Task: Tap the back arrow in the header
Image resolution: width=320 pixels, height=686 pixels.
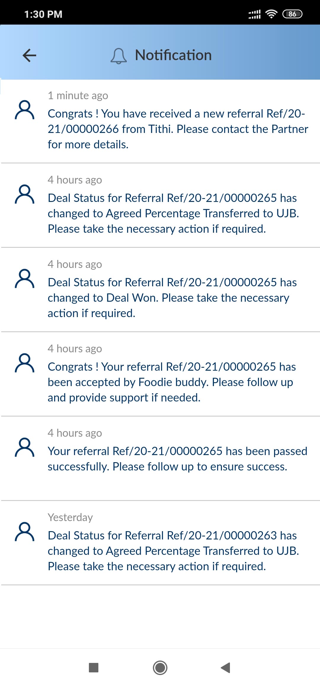Action: (29, 55)
